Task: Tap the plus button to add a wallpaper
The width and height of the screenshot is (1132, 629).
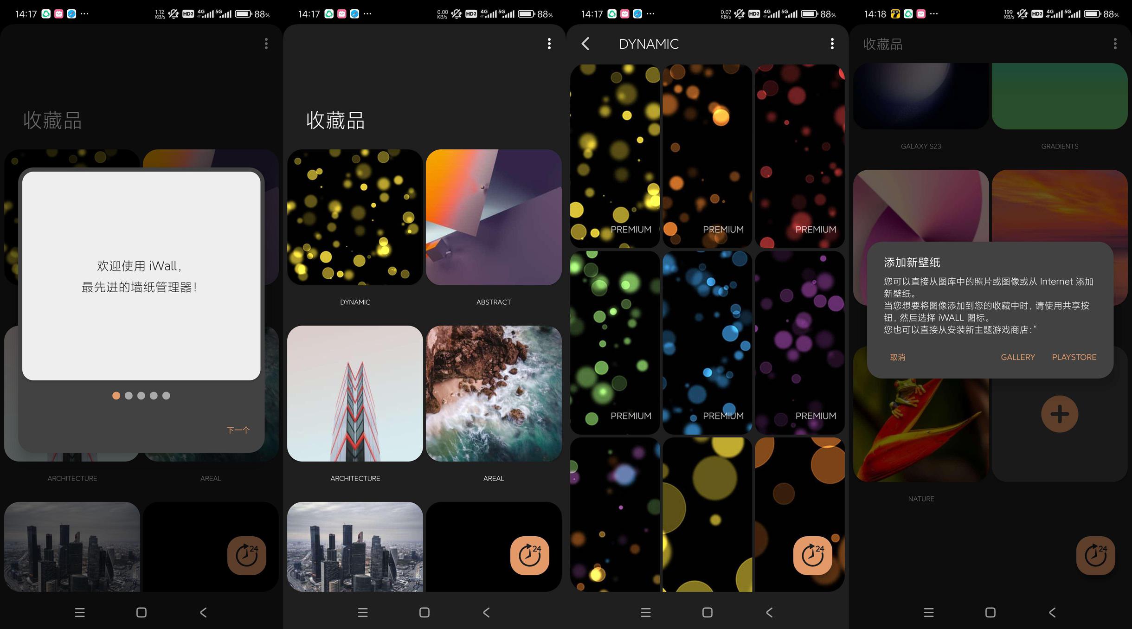Action: 1059,414
